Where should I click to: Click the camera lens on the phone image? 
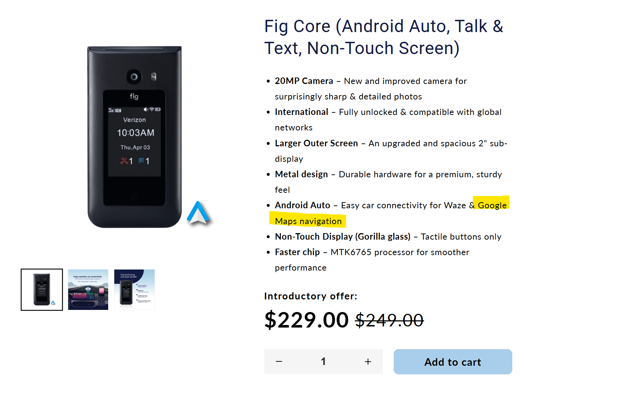coord(134,77)
